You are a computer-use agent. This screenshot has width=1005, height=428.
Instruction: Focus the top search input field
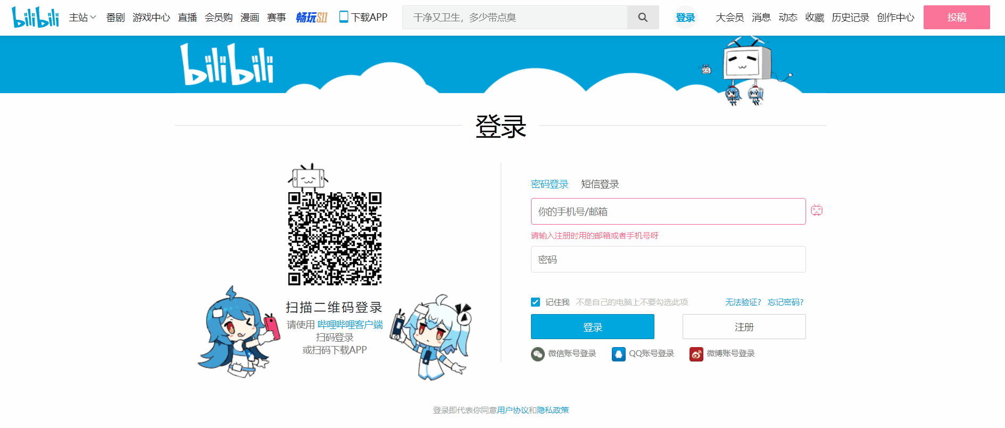pyautogui.click(x=514, y=18)
